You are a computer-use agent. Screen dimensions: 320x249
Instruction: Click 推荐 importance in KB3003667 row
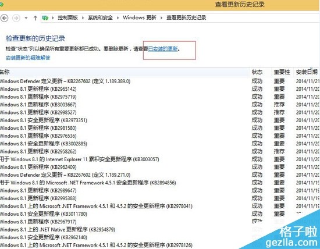[x=279, y=105]
